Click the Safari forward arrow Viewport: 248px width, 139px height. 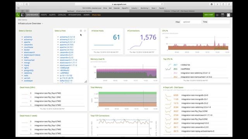tap(22, 4)
